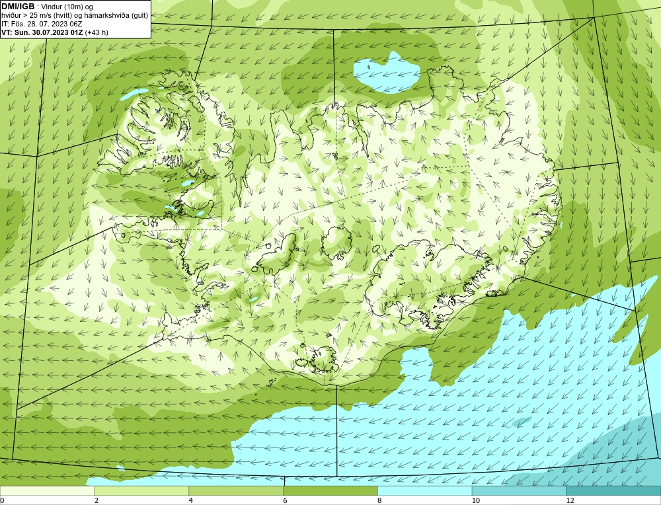The image size is (661, 505).
Task: Click the legend label '6'
Action: 286,501
